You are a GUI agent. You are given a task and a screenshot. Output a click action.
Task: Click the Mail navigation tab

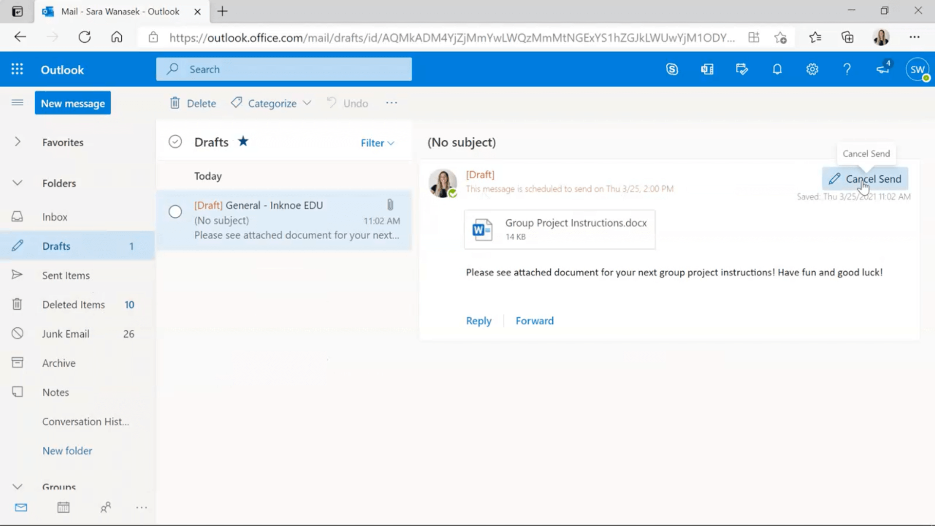coord(20,508)
